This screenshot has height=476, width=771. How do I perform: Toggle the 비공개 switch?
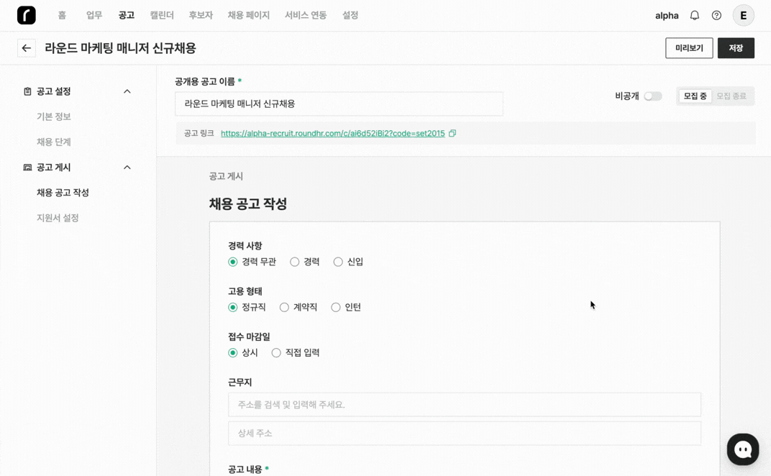tap(652, 96)
